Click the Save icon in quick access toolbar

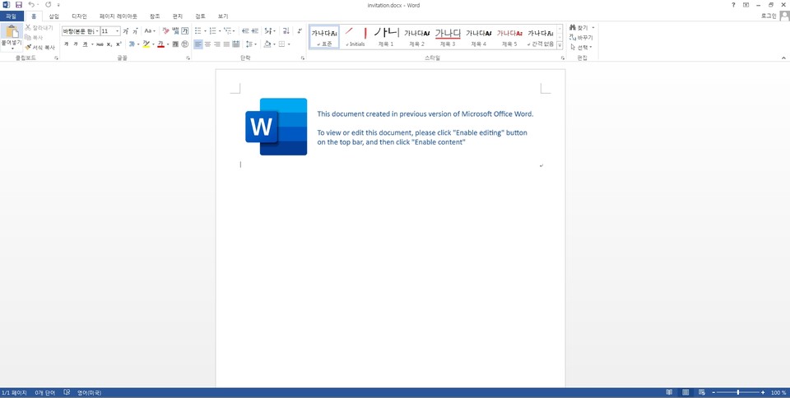pos(18,5)
